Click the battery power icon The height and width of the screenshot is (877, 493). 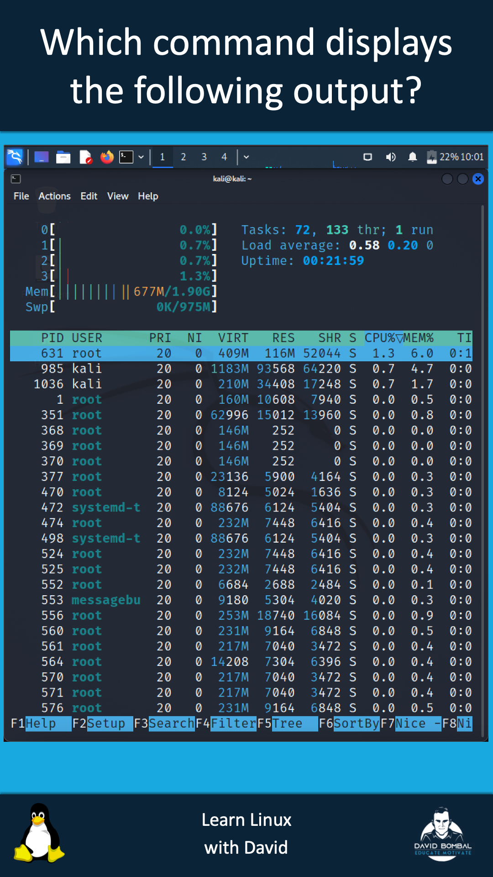click(x=431, y=157)
